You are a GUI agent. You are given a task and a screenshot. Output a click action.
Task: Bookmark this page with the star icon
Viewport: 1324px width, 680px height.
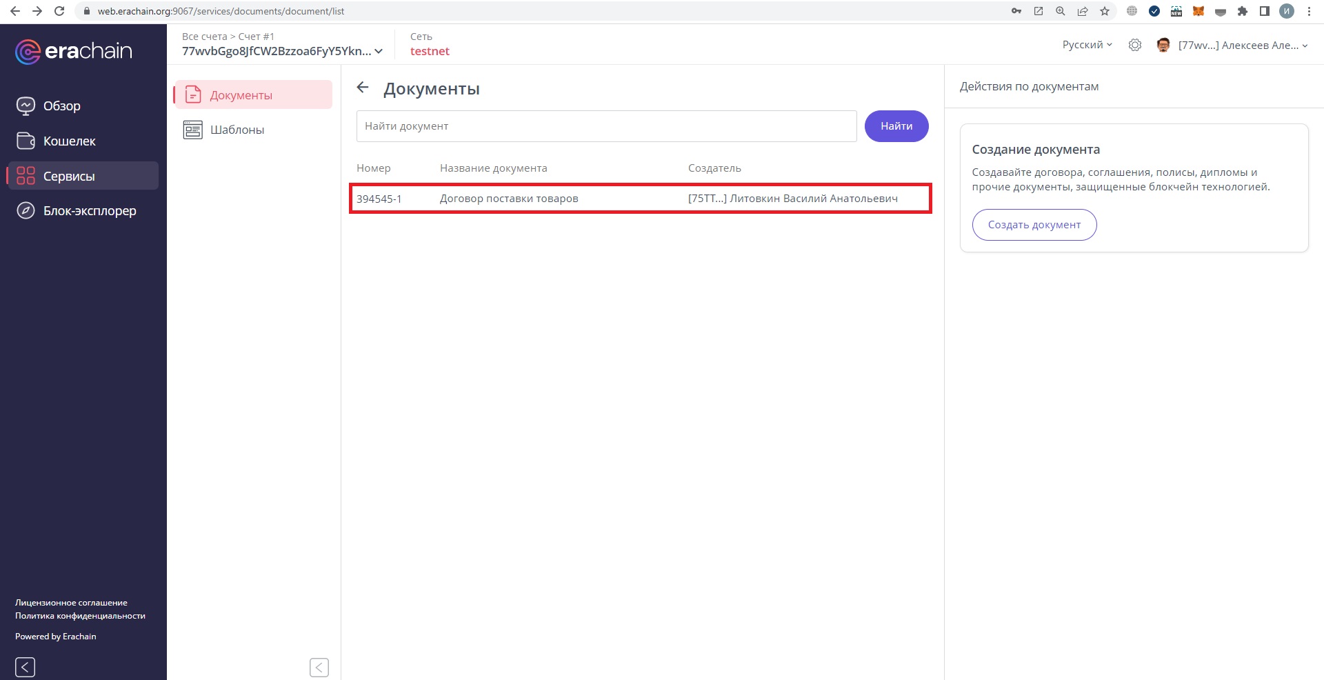1105,11
